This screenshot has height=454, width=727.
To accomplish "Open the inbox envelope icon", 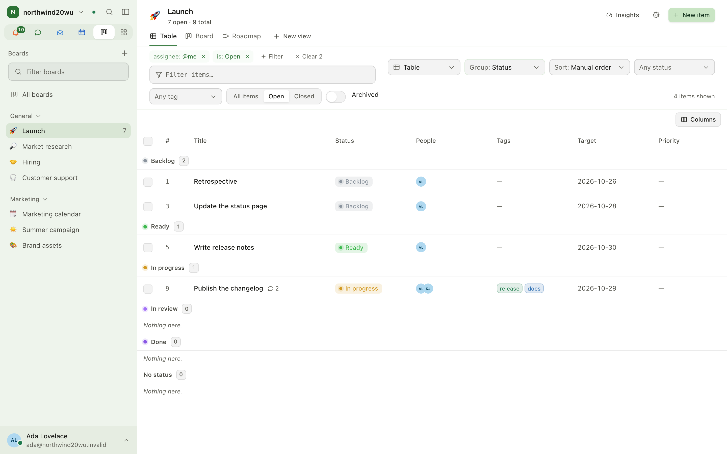I will [60, 32].
